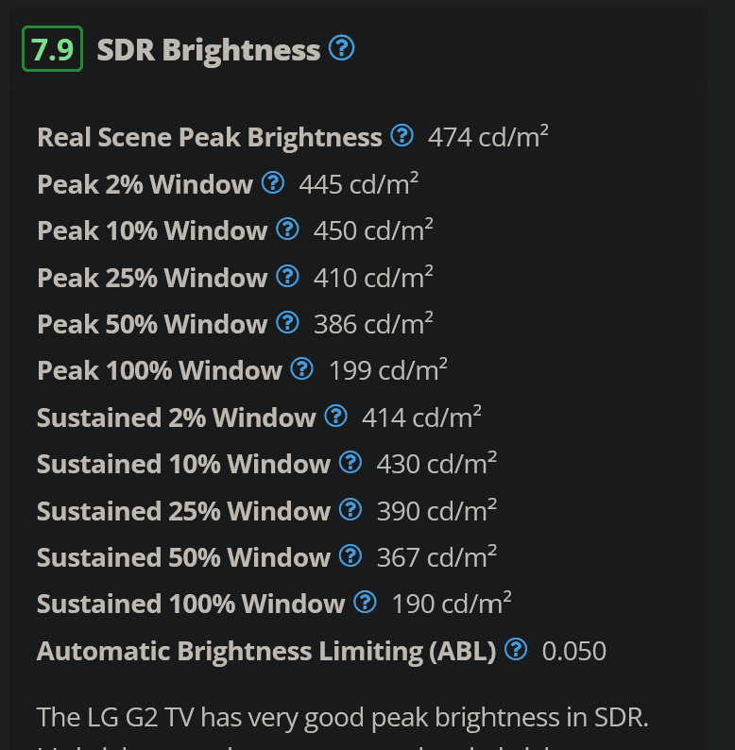Open help tooltip for Peak 10% Window
The image size is (735, 750).
click(x=287, y=230)
